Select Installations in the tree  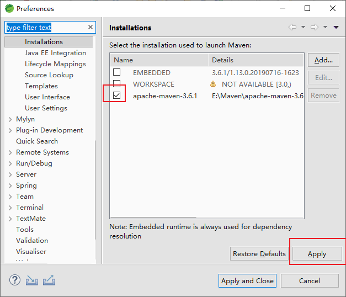44,42
